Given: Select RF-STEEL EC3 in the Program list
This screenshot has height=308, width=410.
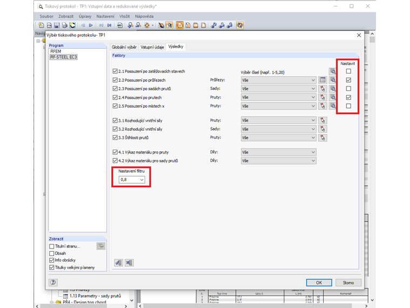Looking at the screenshot, I should pyautogui.click(x=64, y=57).
